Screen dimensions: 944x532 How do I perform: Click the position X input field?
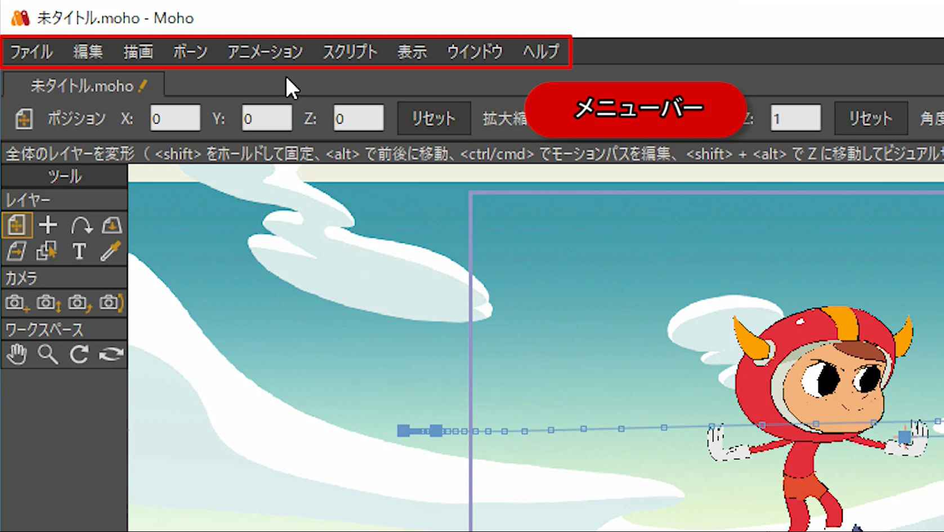175,119
